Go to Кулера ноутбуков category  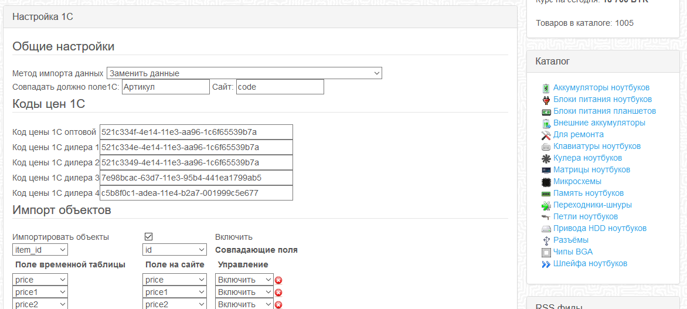(587, 158)
